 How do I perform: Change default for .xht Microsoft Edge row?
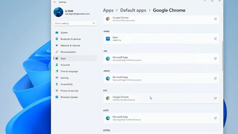161,59
